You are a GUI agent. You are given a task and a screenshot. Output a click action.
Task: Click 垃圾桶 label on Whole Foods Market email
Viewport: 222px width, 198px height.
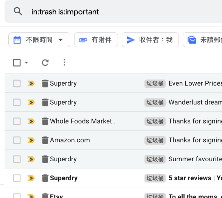[155, 122]
